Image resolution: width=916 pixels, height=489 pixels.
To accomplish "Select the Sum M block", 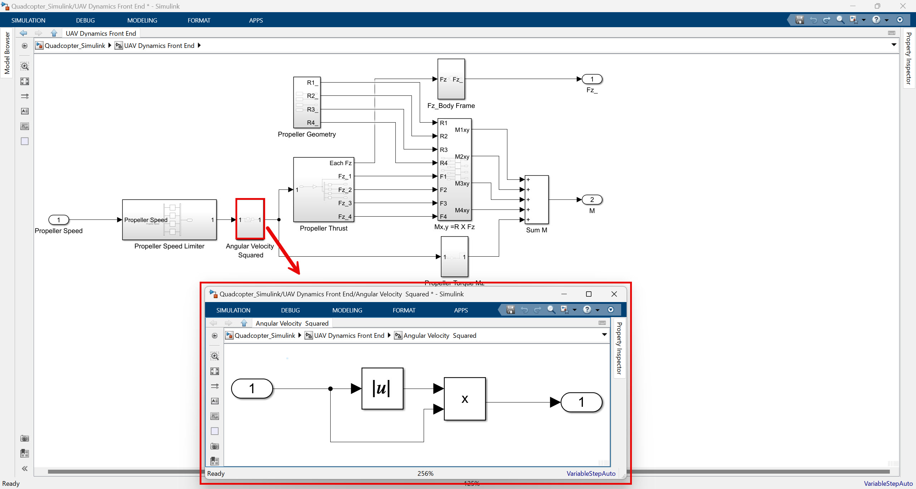I will [536, 199].
